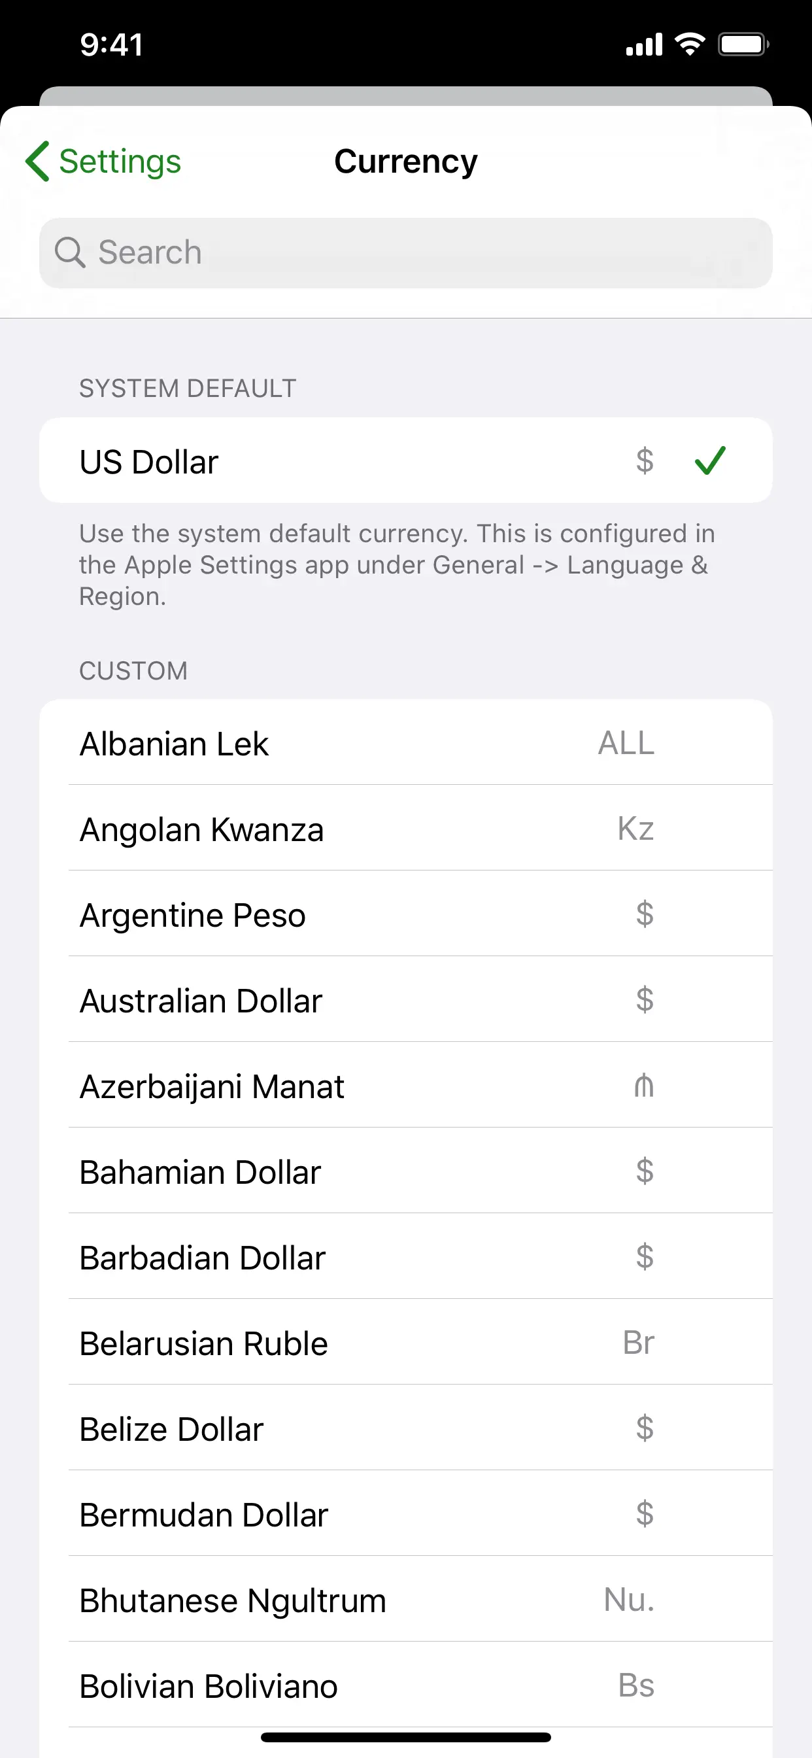The width and height of the screenshot is (812, 1758).
Task: Select Bhutanese Ngultrum currency row
Action: (x=406, y=1599)
